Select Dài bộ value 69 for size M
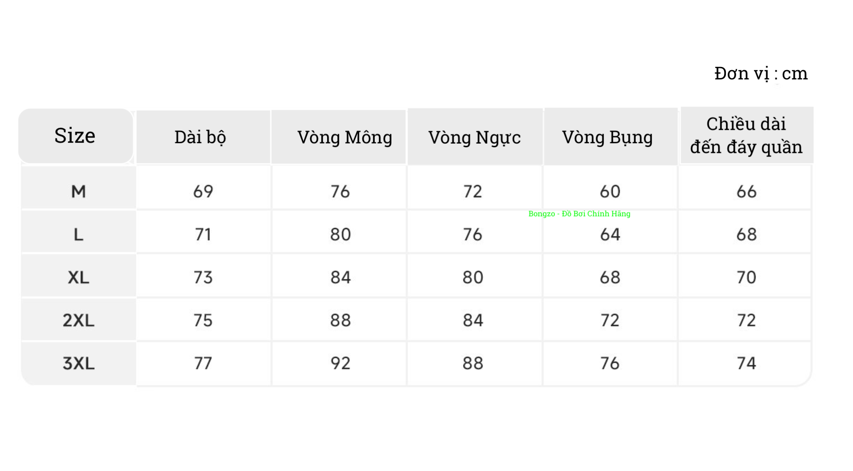Viewport: 853px width, 471px height. [x=203, y=191]
